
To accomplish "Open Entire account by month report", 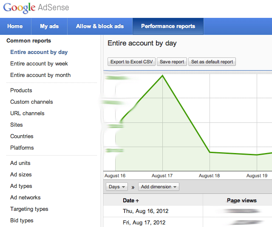I will point(40,75).
